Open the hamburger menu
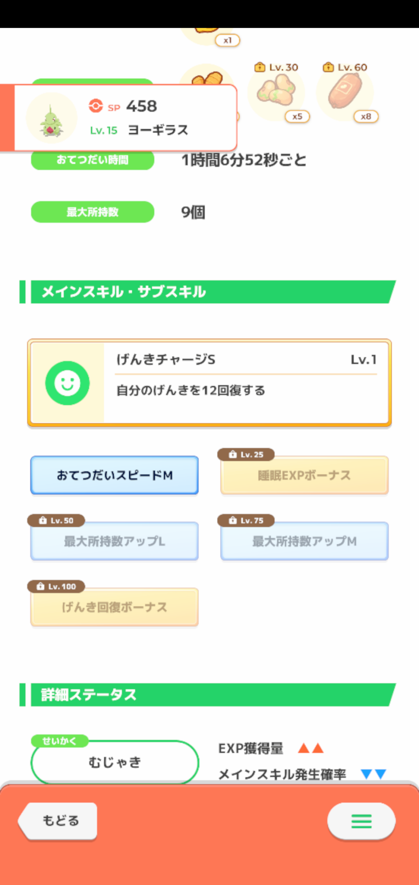This screenshot has height=885, width=419. click(x=361, y=821)
